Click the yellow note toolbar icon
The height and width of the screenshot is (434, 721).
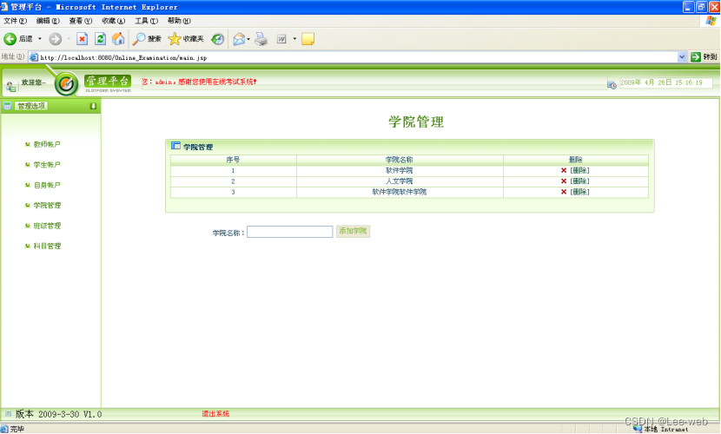point(308,39)
